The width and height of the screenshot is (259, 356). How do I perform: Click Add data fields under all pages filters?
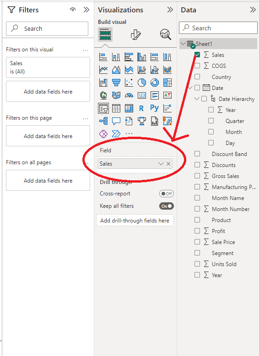pos(48,180)
